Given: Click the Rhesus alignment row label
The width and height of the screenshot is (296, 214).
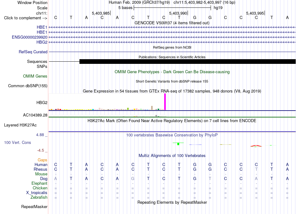Looking at the screenshot, I should [41, 169].
